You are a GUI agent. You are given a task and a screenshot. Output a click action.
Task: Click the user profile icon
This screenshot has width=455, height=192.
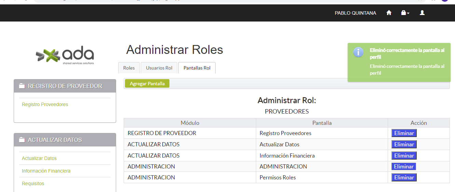tap(422, 13)
